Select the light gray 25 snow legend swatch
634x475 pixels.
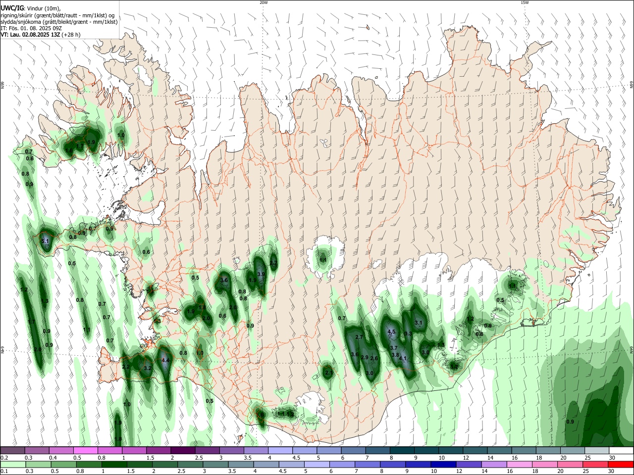597,450
